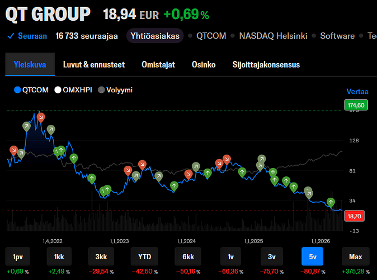Click the +375,28 % return under Max

click(356, 272)
